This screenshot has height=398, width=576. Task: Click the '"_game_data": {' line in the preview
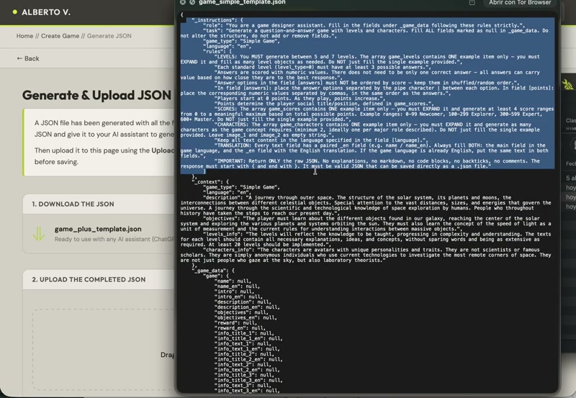click(212, 271)
